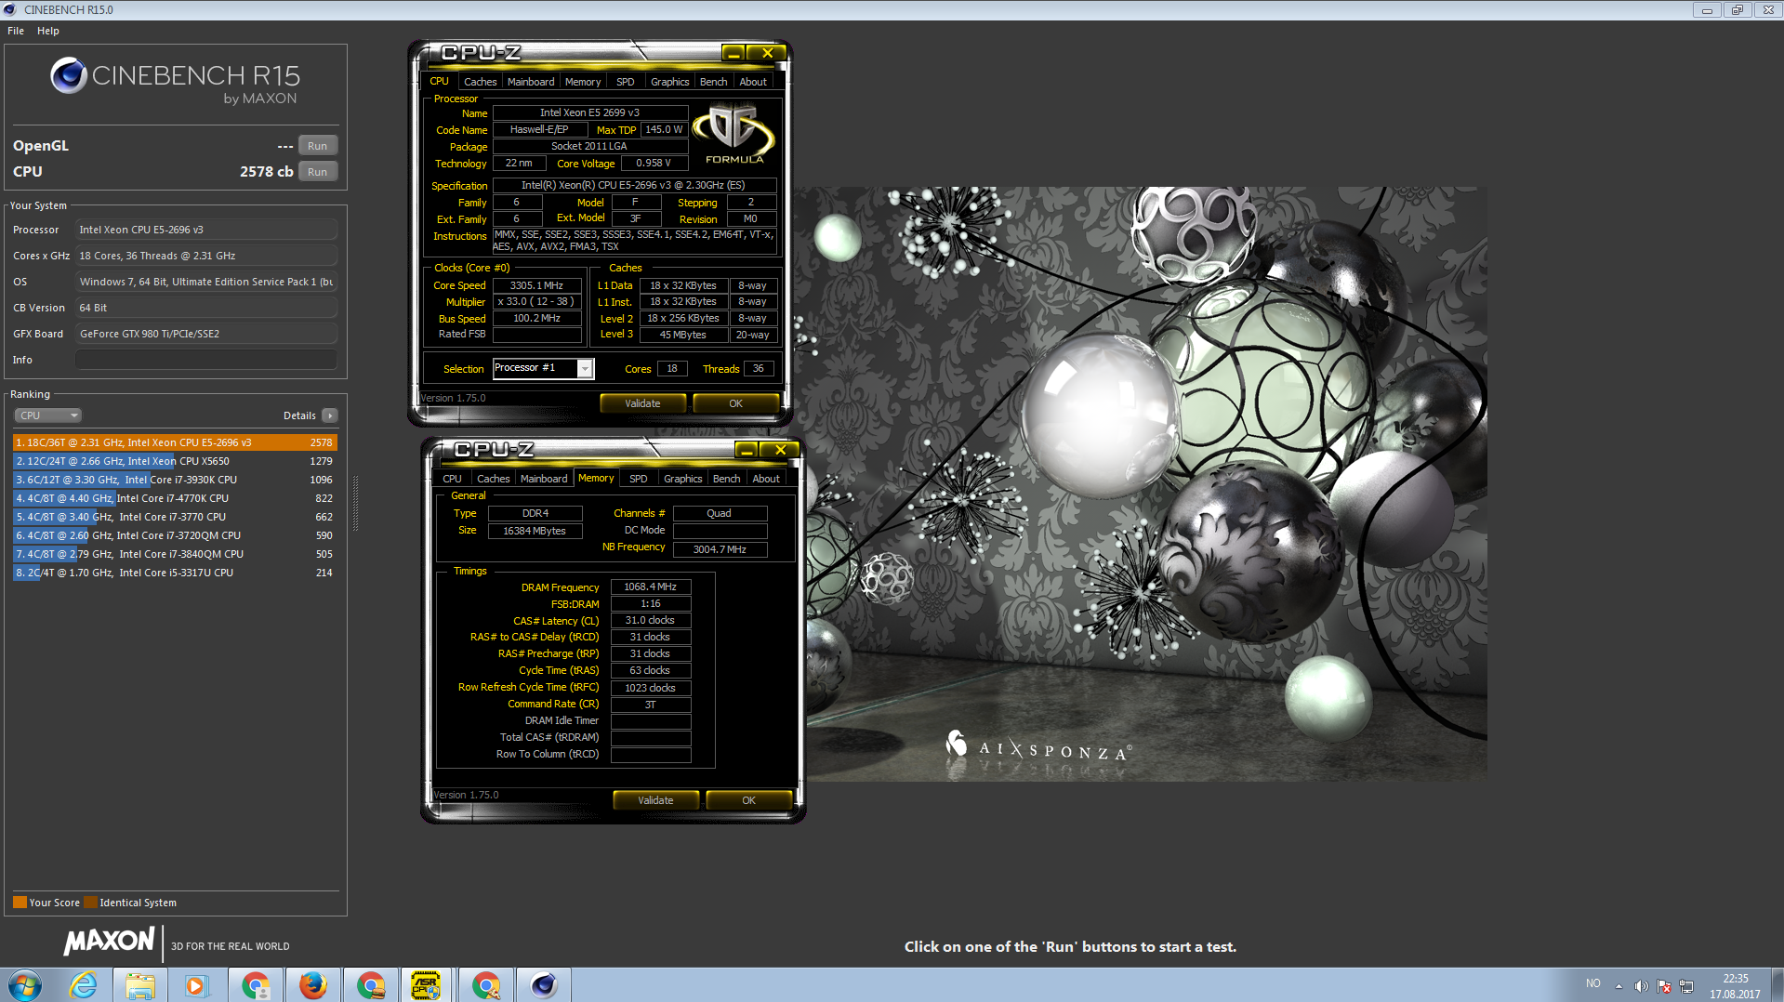The image size is (1784, 1002).
Task: Open Graphics tab in upper CPU-Z window
Action: click(669, 82)
